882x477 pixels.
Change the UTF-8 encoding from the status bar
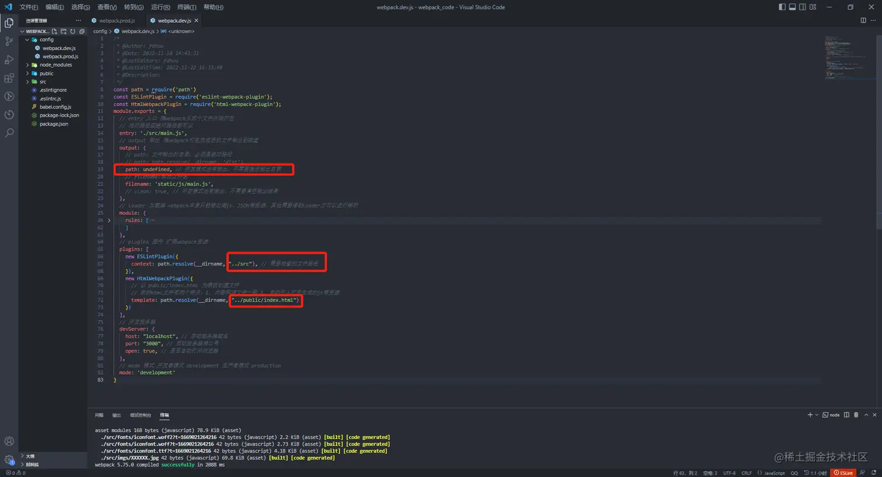[x=730, y=473]
